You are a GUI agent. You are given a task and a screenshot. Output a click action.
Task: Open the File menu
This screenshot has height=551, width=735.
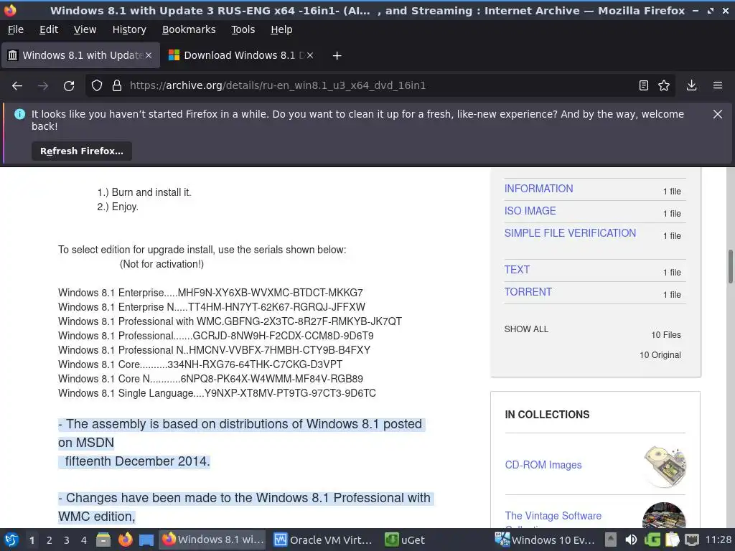[16, 29]
